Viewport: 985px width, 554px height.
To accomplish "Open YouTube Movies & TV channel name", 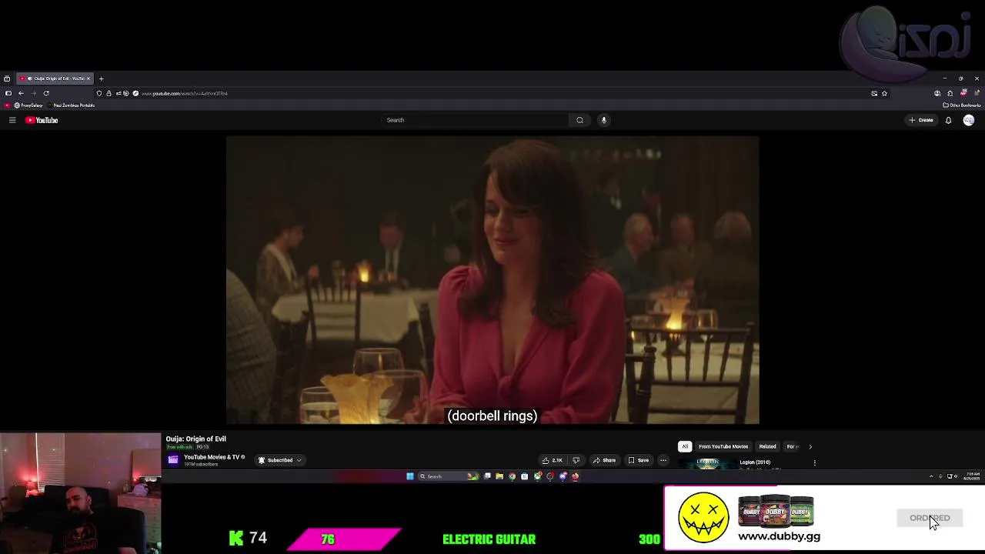I will click(x=212, y=457).
